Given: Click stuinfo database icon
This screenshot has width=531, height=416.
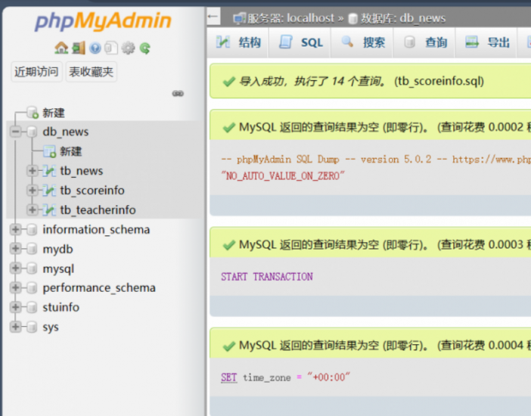Looking at the screenshot, I should (32, 307).
